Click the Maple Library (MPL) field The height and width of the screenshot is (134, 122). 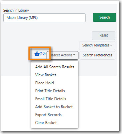click(45, 18)
